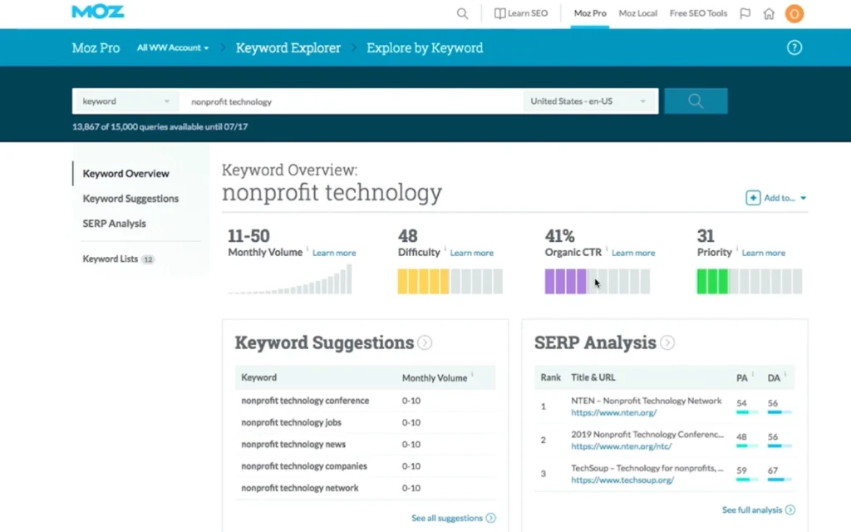Expand the Add to dropdown arrow
Viewport: 851px width, 532px height.
pos(804,198)
